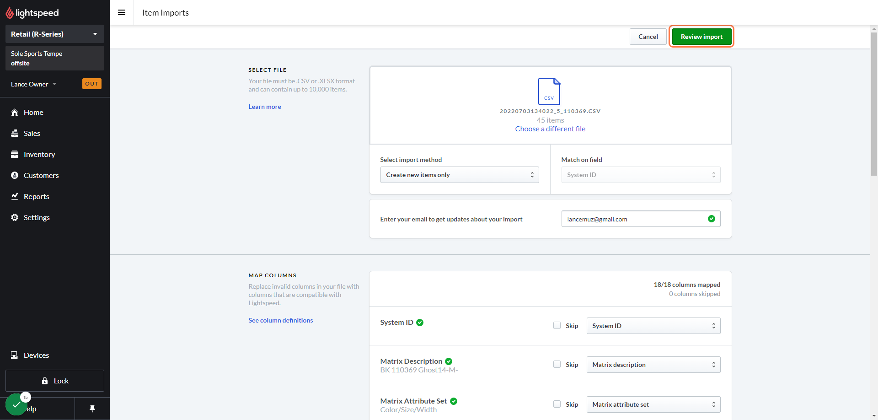878x420 pixels.
Task: Open Inventory in the sidebar
Action: click(x=39, y=154)
